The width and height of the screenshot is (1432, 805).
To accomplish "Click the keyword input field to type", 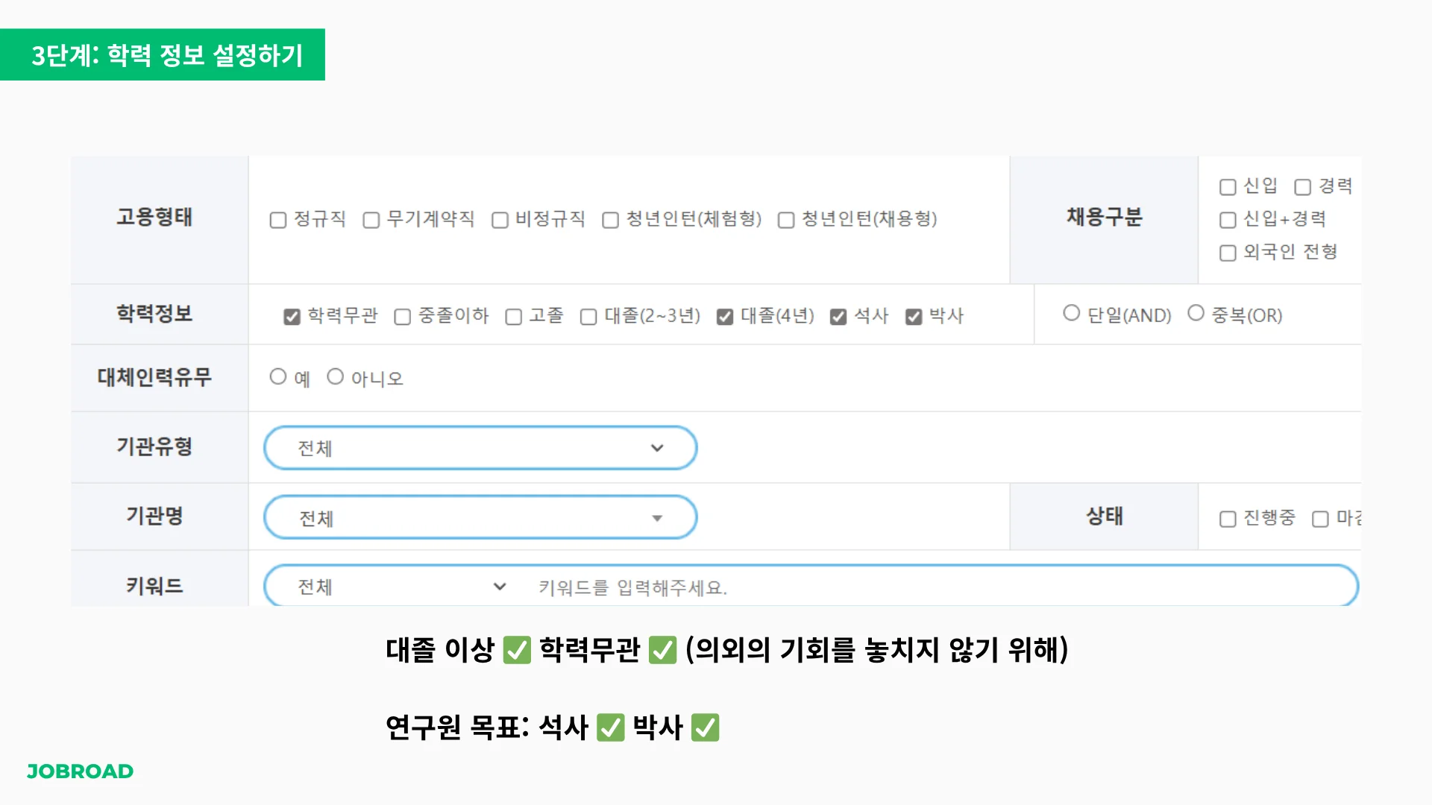I will pyautogui.click(x=820, y=586).
